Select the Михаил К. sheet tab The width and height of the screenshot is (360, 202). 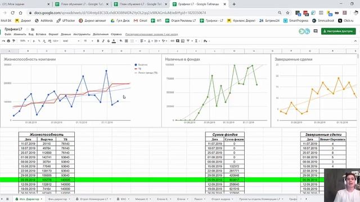tap(143, 199)
